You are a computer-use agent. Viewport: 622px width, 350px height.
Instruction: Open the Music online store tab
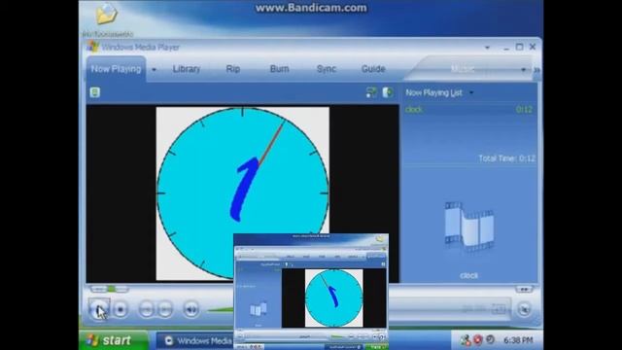click(463, 69)
